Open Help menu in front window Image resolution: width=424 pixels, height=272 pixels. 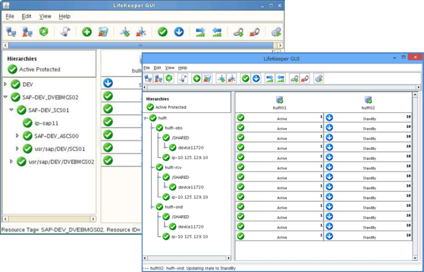click(x=183, y=68)
